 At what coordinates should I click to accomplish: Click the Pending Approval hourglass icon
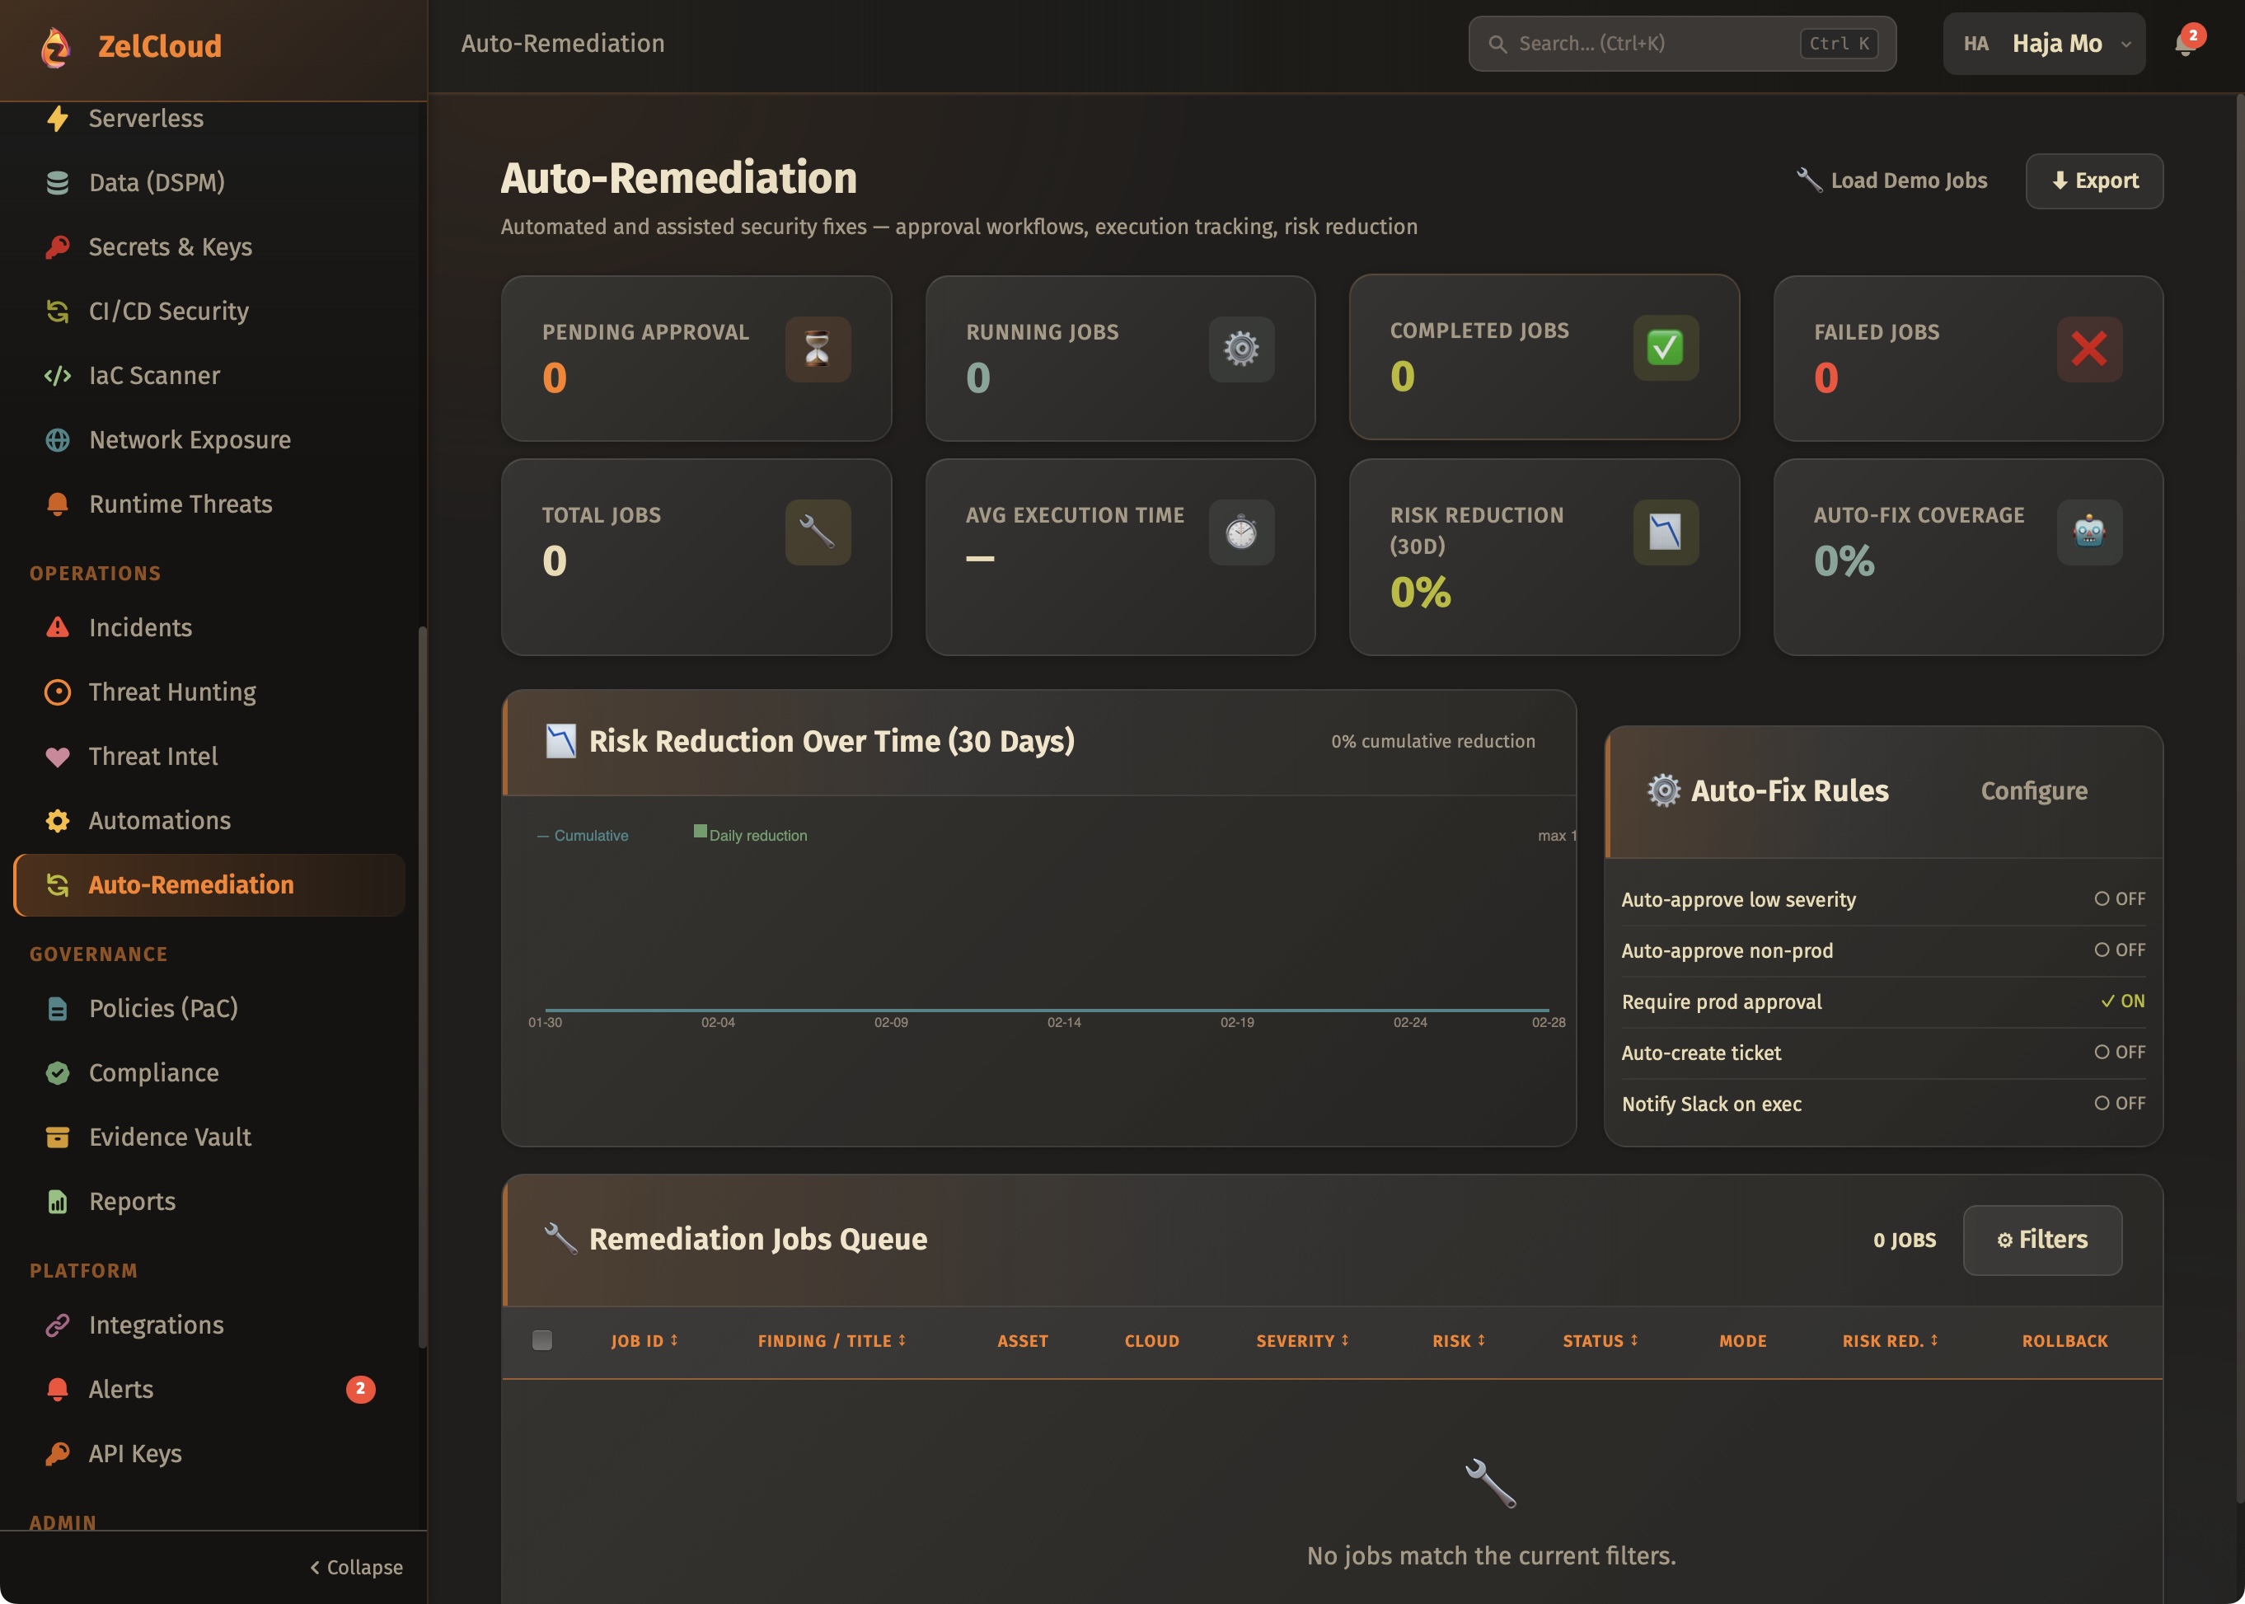pos(817,349)
